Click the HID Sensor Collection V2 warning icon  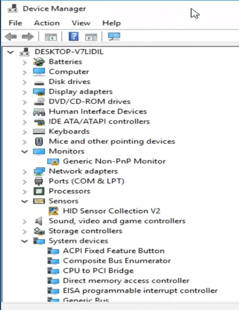point(54,211)
